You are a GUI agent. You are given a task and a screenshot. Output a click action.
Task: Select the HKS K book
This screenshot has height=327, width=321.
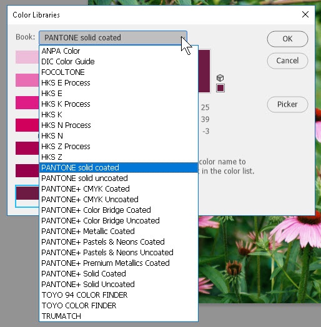119,115
